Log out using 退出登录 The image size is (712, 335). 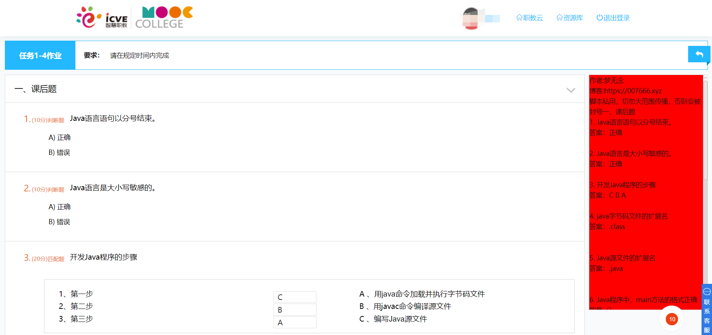coord(613,18)
